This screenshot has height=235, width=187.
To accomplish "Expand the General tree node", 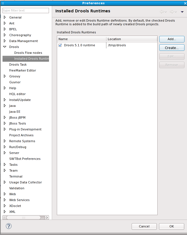I will coord(5,17).
